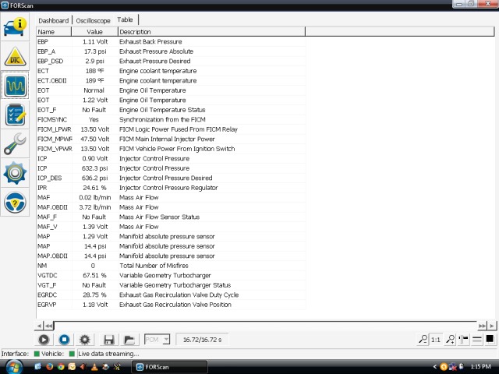Open the service functions wrench section

(16, 143)
